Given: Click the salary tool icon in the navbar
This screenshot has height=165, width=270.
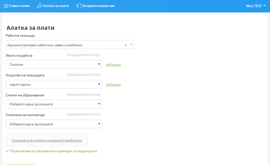Looking at the screenshot, I should point(39,6).
